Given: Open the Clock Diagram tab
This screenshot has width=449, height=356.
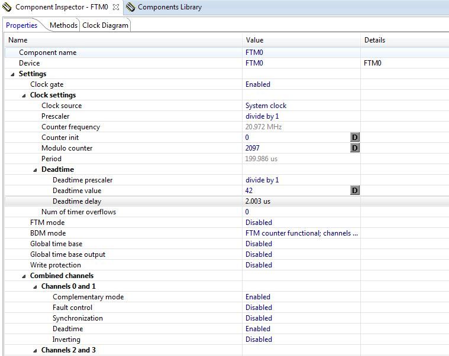Looking at the screenshot, I should click(105, 25).
